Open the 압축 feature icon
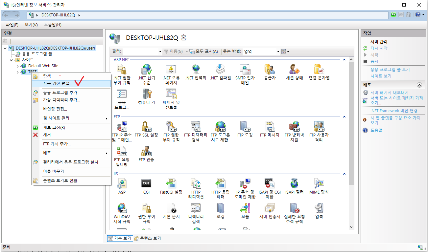The image size is (428, 252). 319,211
